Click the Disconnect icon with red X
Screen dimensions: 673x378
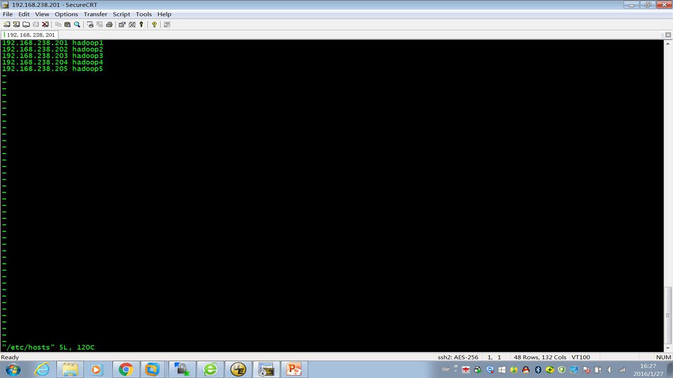pyautogui.click(x=45, y=24)
